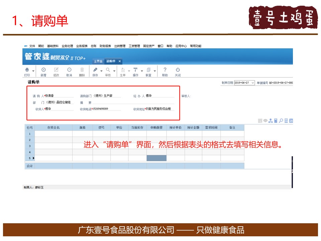
Task: Click the 审核 (audit) magnifier icon
Action: pyautogui.click(x=108, y=70)
